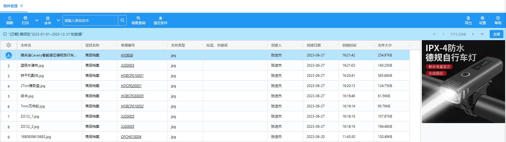506x142 pixels.
Task: Select file 7mm万向轮.jpg
Action: 33,106
